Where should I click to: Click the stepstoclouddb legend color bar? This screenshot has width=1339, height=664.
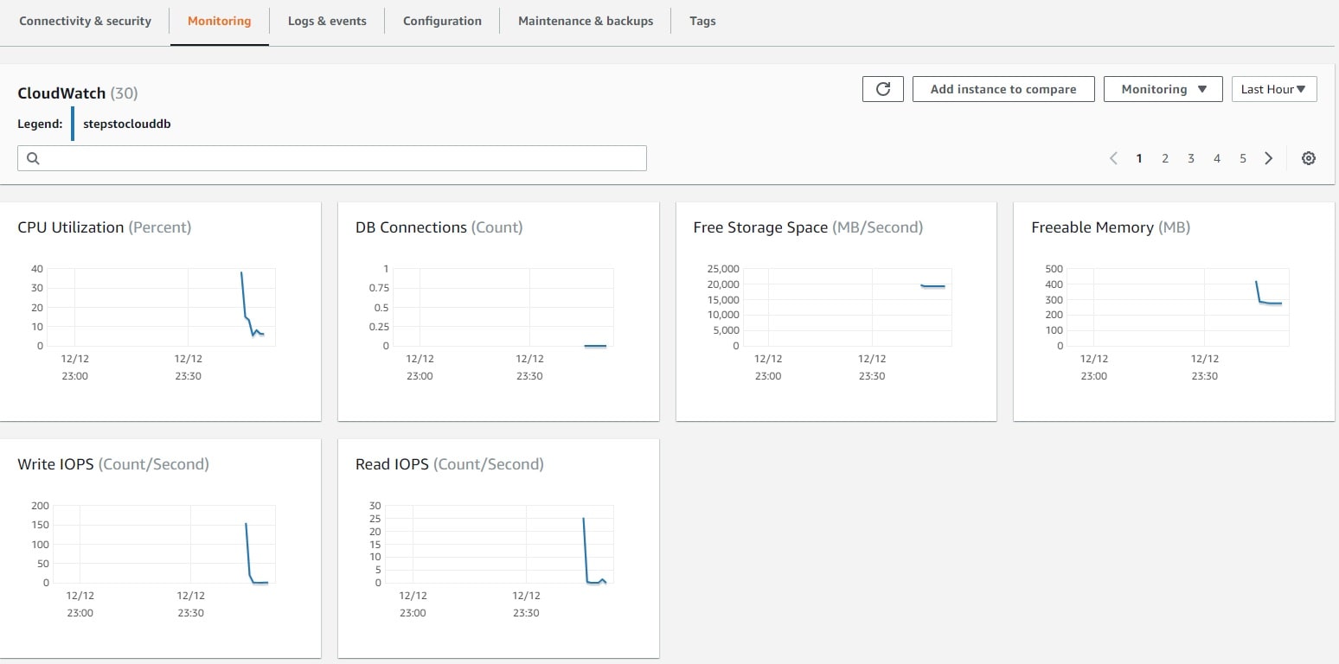tap(73, 123)
